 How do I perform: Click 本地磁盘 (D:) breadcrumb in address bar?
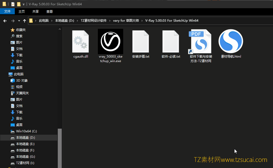click(65, 21)
